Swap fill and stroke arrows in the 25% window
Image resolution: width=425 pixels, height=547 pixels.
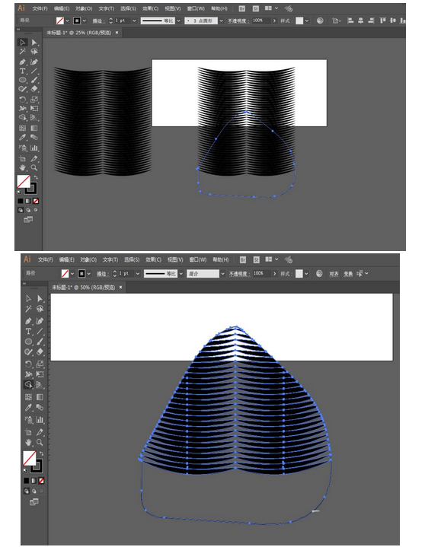(36, 177)
